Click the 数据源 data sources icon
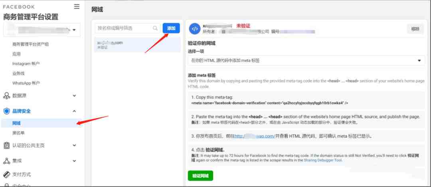The height and width of the screenshot is (187, 431). click(7, 96)
